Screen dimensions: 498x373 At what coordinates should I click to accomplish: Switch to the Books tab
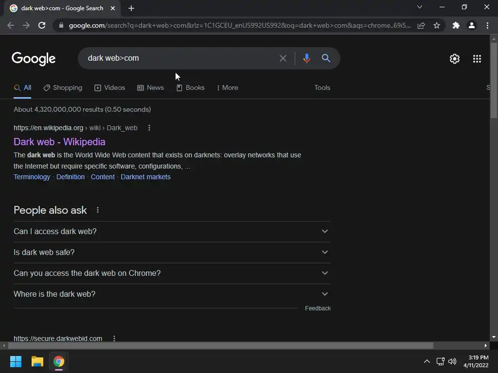tap(191, 88)
